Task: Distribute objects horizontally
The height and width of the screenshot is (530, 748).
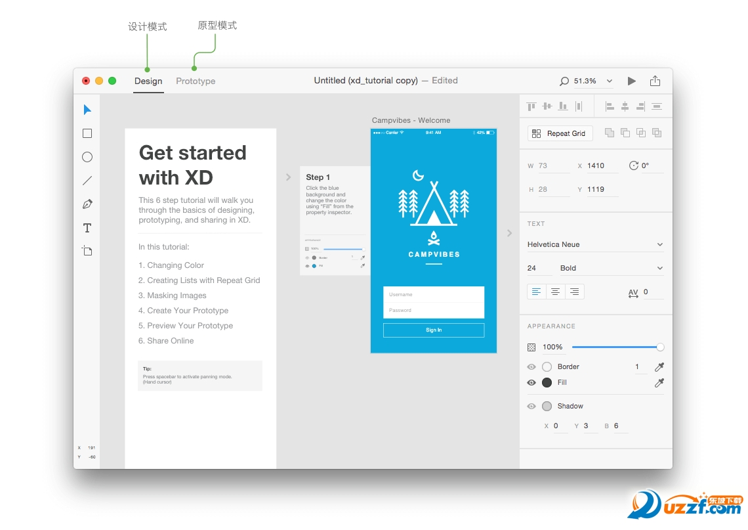Action: [x=579, y=106]
